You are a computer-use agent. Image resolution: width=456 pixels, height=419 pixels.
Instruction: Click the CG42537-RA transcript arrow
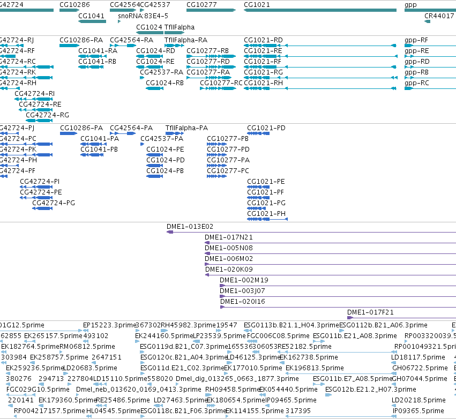tap(142, 78)
